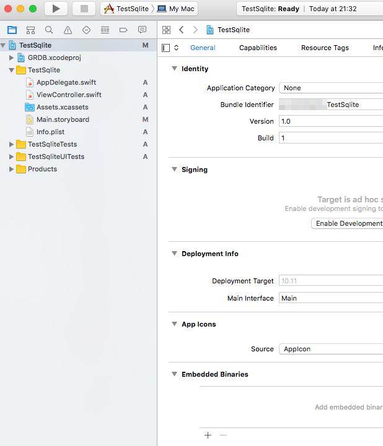
Task: Click the TestSqlite jump bar project icon
Action: coord(210,30)
